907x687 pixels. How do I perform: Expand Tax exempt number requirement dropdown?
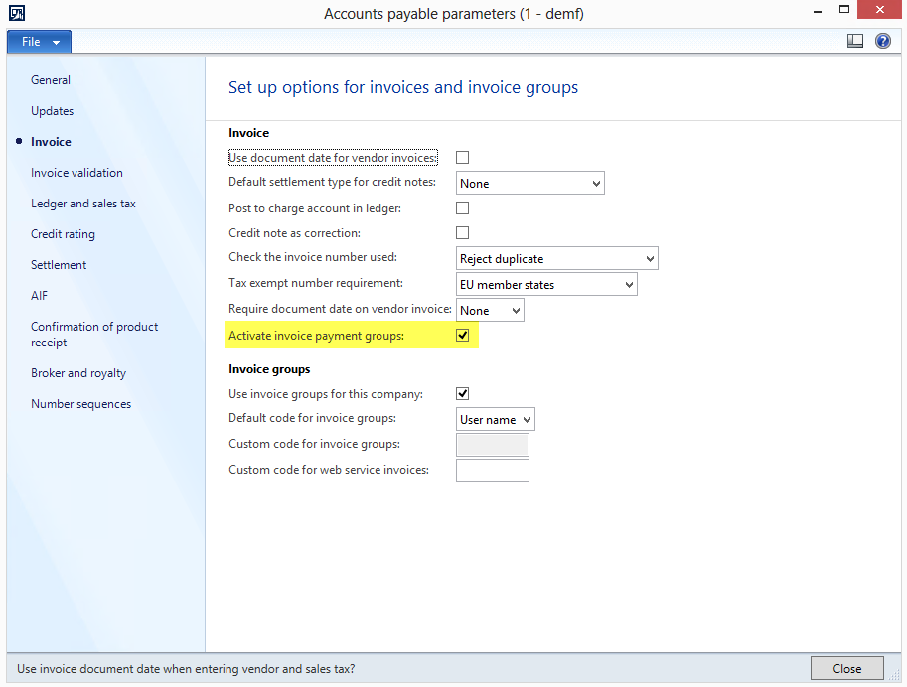click(x=545, y=285)
